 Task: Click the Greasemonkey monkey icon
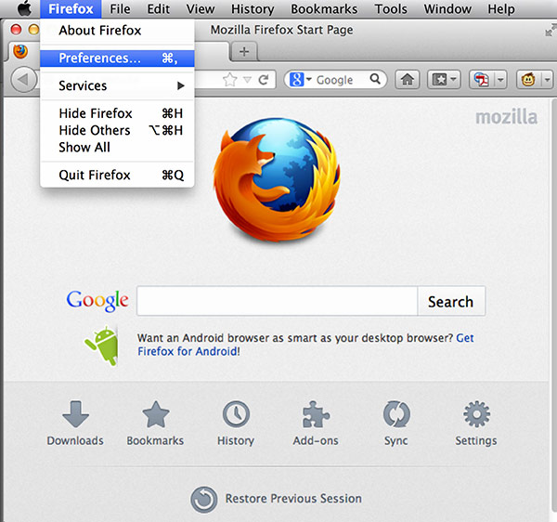(528, 80)
